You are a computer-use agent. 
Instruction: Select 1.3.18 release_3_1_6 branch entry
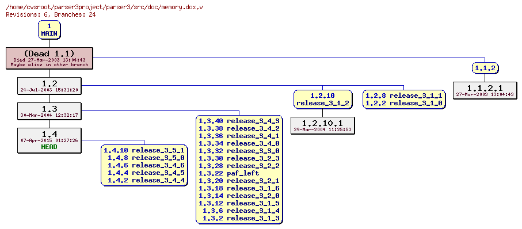pyautogui.click(x=239, y=188)
